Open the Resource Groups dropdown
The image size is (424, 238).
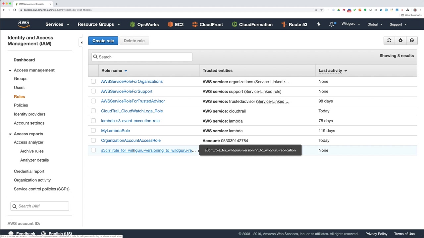[x=99, y=24]
